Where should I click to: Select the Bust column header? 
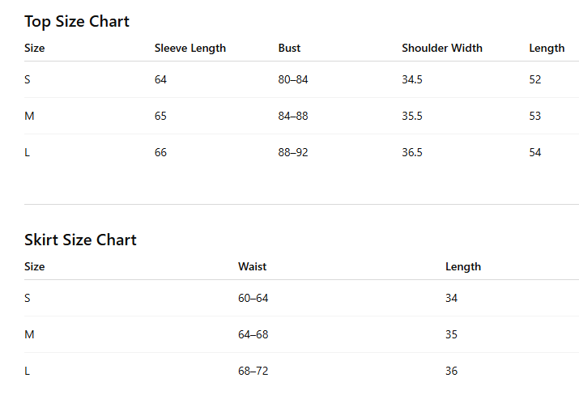[289, 48]
